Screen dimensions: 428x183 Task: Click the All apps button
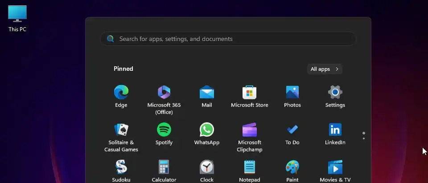tap(325, 69)
